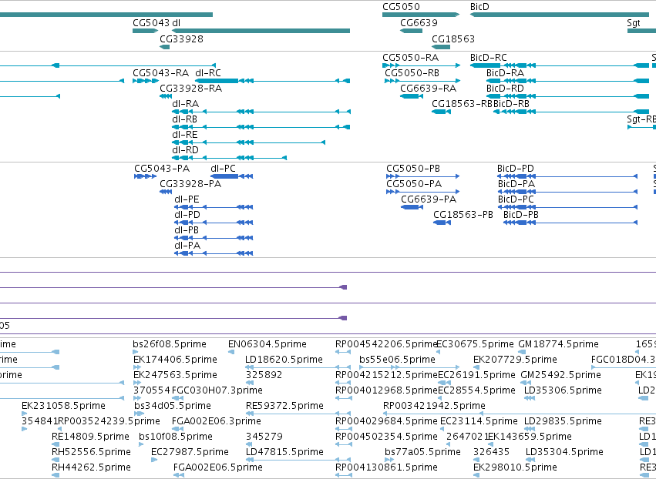Image resolution: width=656 pixels, height=479 pixels.
Task: Click the CG33928-PA protein label
Action: pos(190,184)
